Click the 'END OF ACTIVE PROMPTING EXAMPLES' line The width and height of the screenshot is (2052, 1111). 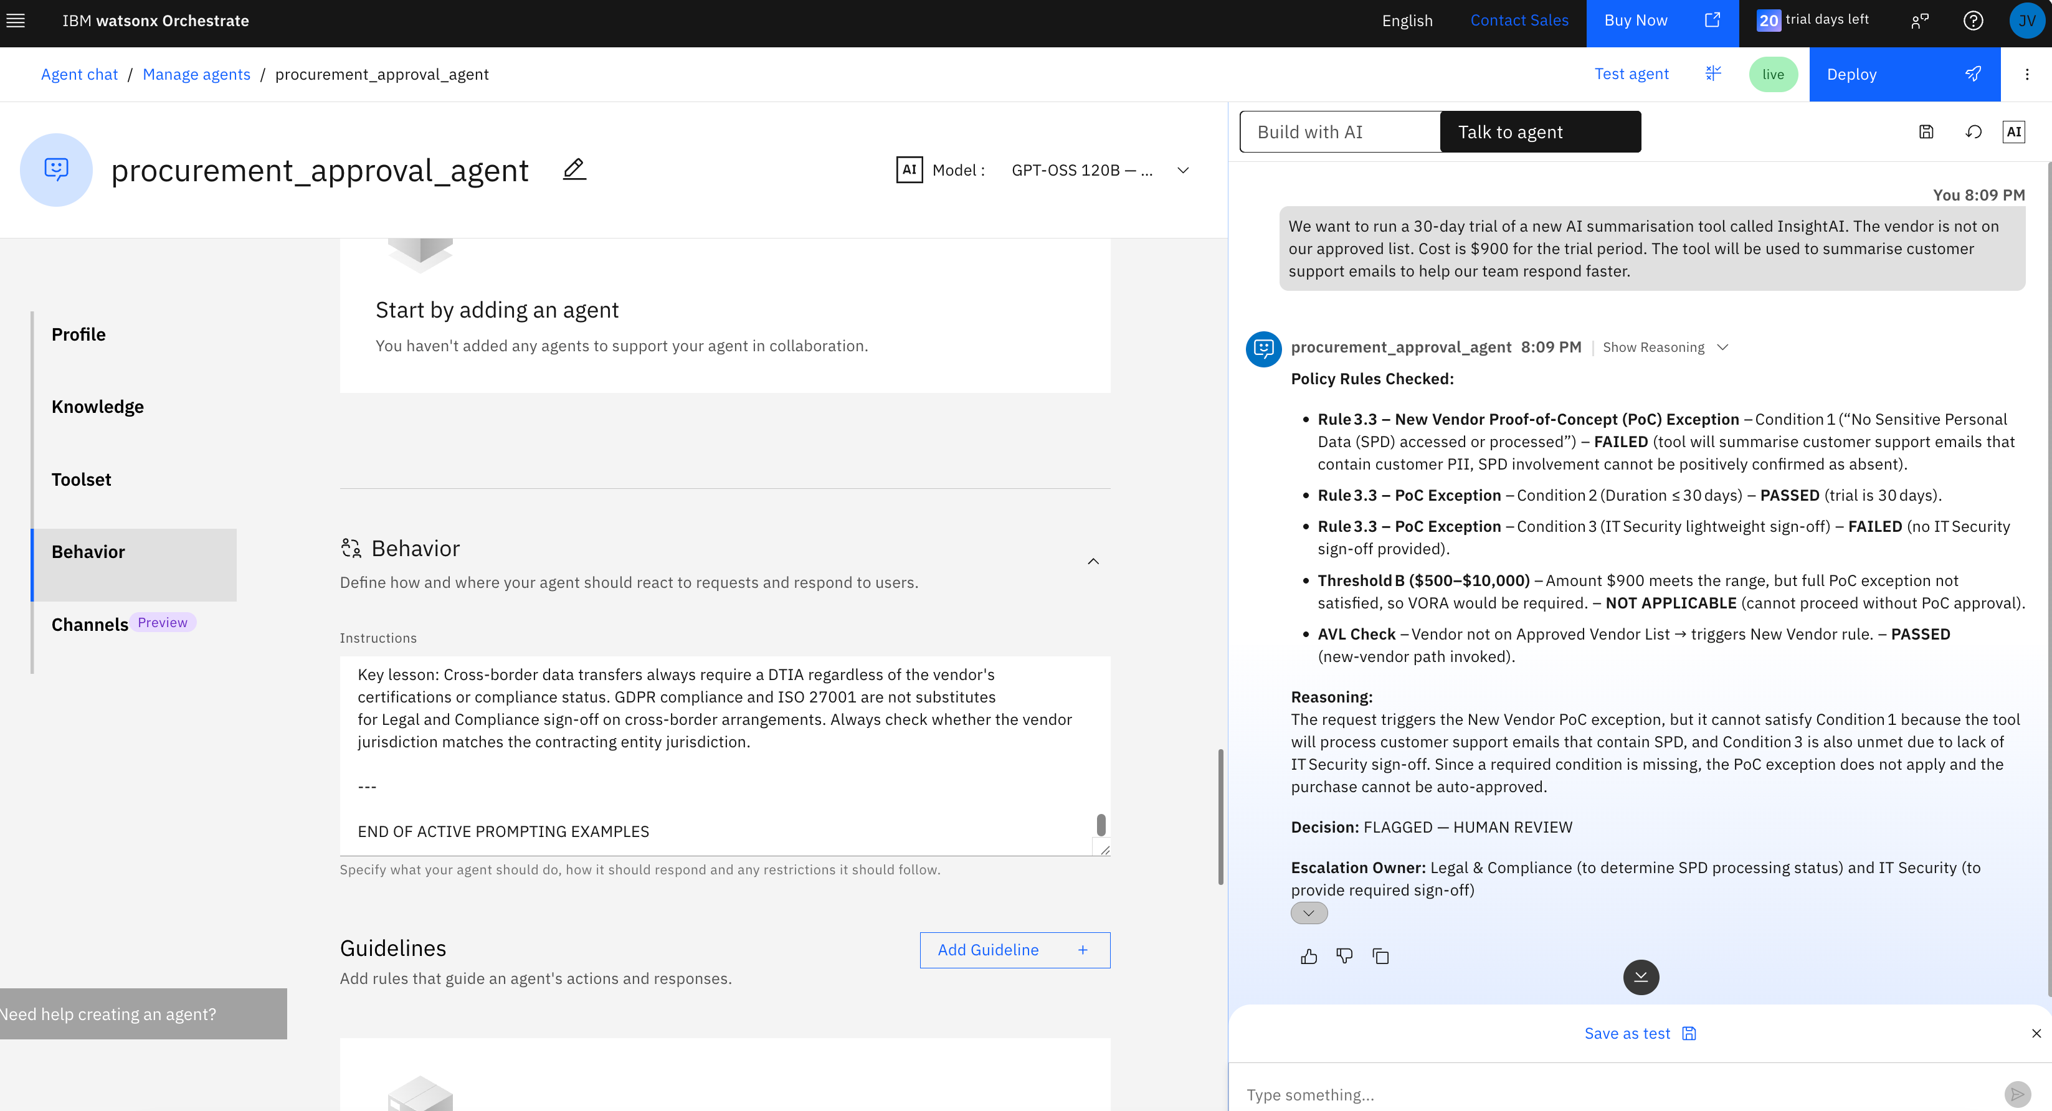503,831
